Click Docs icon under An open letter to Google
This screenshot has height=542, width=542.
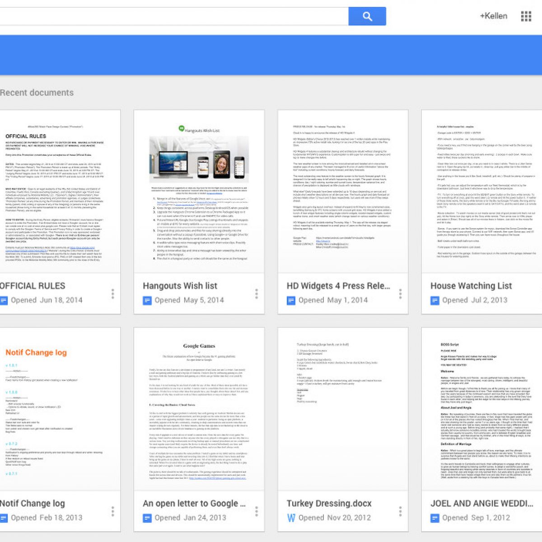(x=147, y=518)
